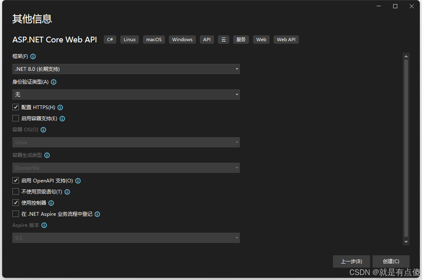Click info icon next to 启用 OpenAPI 支持(O)

[x=78, y=181]
